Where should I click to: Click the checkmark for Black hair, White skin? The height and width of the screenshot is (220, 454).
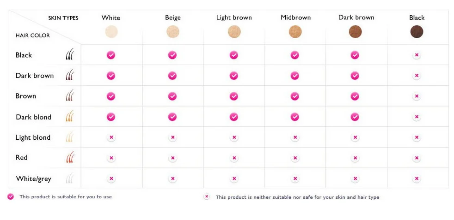point(111,55)
